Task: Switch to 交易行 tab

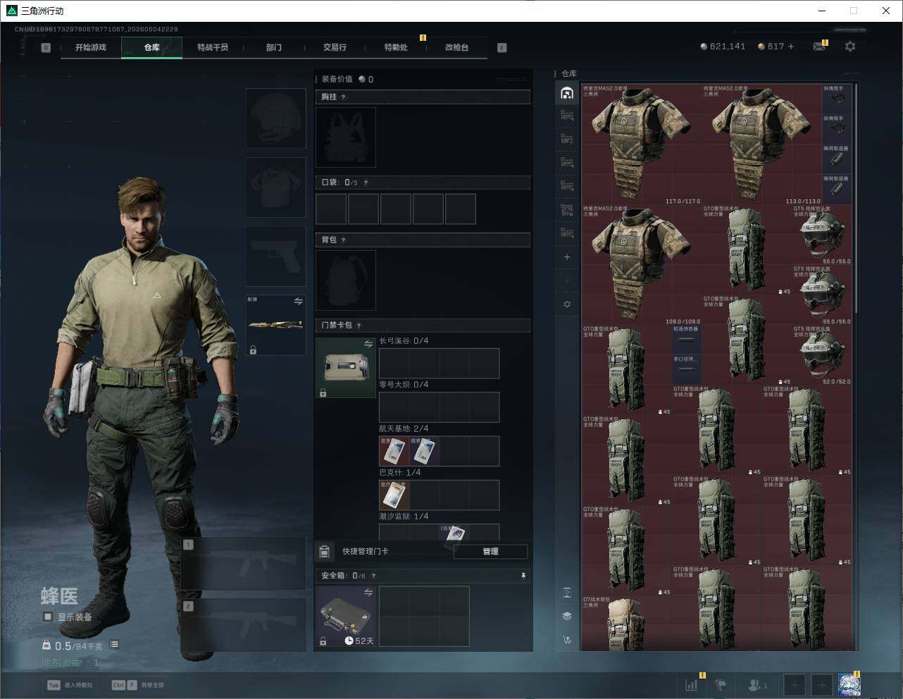Action: (335, 48)
